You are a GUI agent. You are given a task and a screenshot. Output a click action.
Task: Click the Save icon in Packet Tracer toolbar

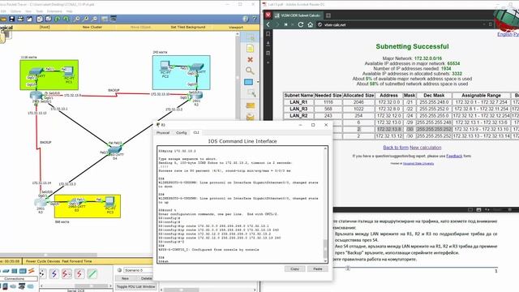pos(12,19)
